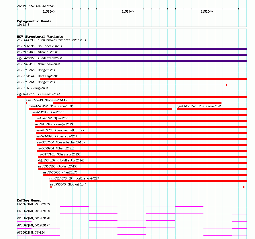Open ACSBG2|NM_030924 transcript

(x=31, y=232)
